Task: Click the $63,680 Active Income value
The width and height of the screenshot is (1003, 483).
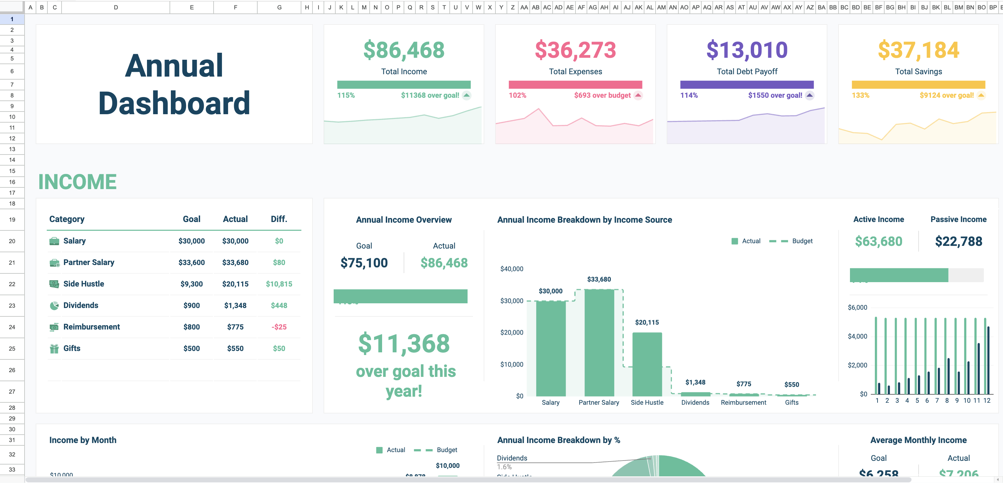Action: (879, 241)
